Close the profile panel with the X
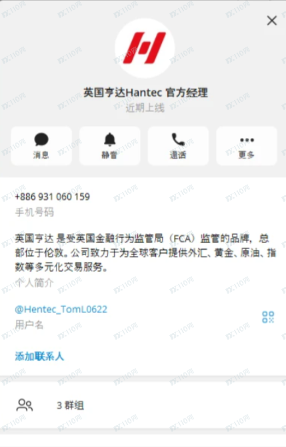This screenshot has width=286, height=447. pos(272,21)
